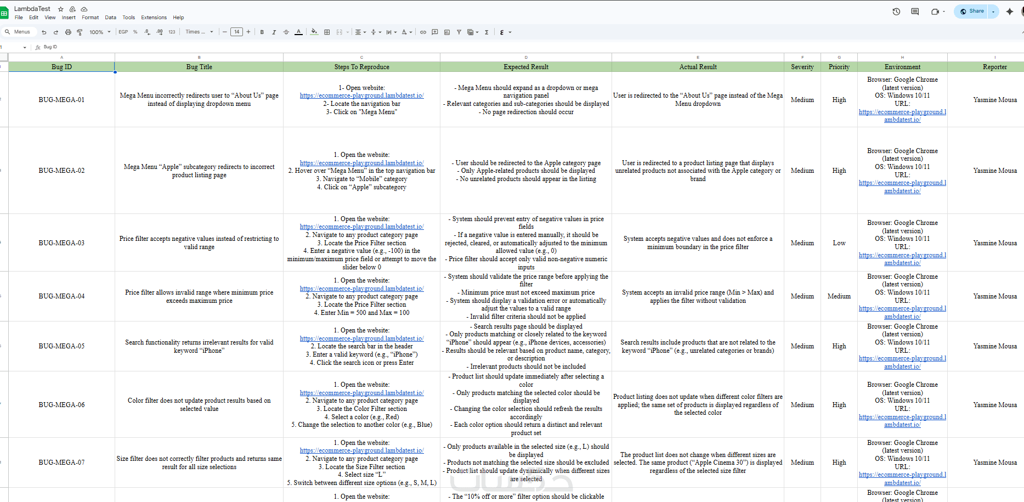Open the Format menu

(90, 18)
